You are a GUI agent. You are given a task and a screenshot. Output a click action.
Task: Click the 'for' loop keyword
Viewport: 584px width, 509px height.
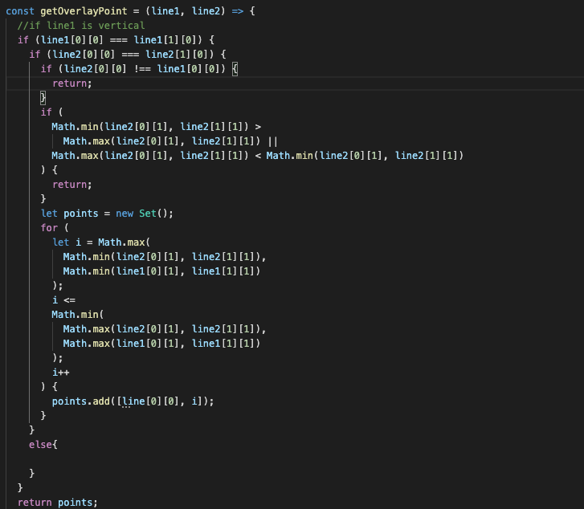[49, 228]
